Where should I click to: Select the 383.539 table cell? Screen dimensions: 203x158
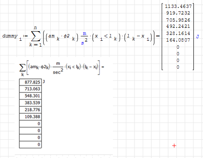click(30, 103)
